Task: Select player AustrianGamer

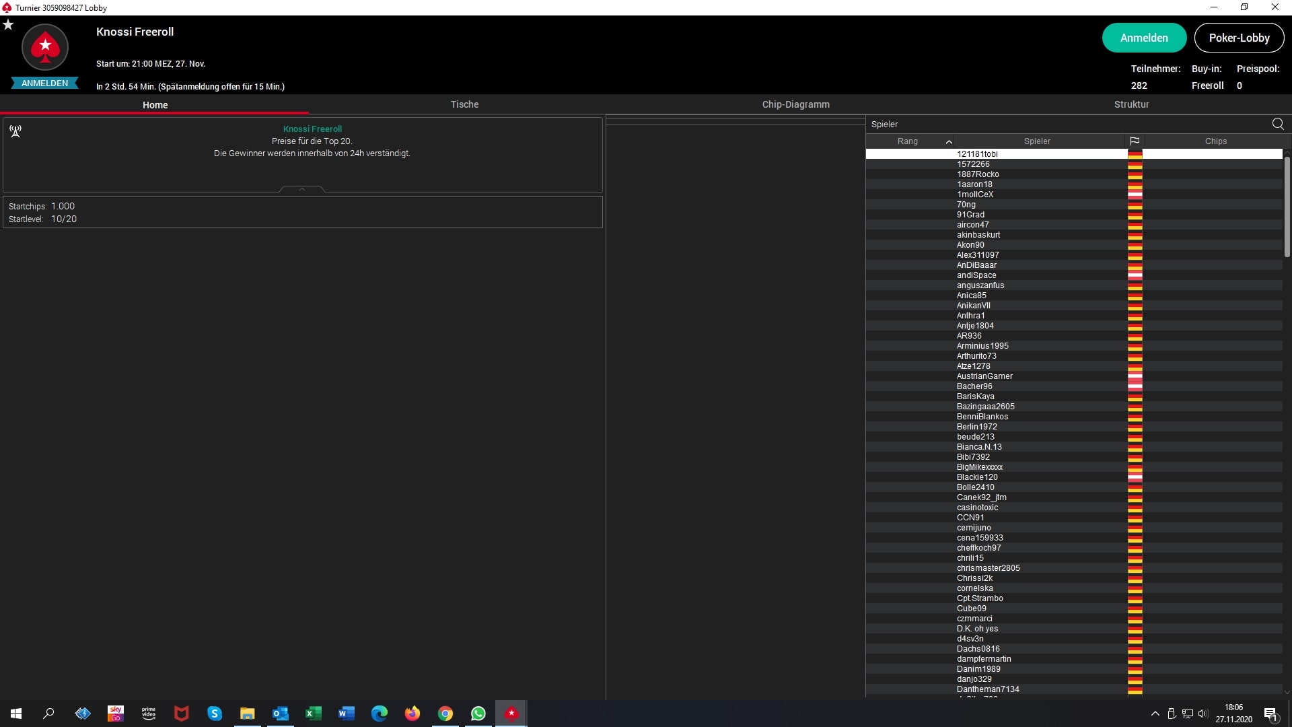Action: [x=1074, y=376]
